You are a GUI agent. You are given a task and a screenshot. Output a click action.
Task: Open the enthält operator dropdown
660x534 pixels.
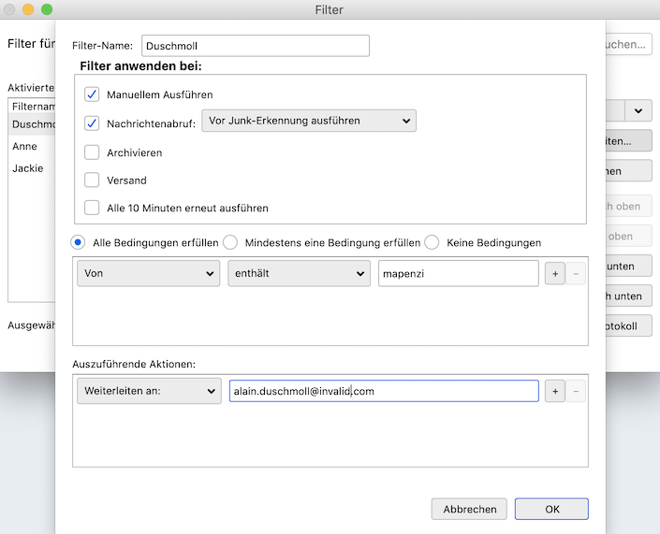pyautogui.click(x=299, y=273)
